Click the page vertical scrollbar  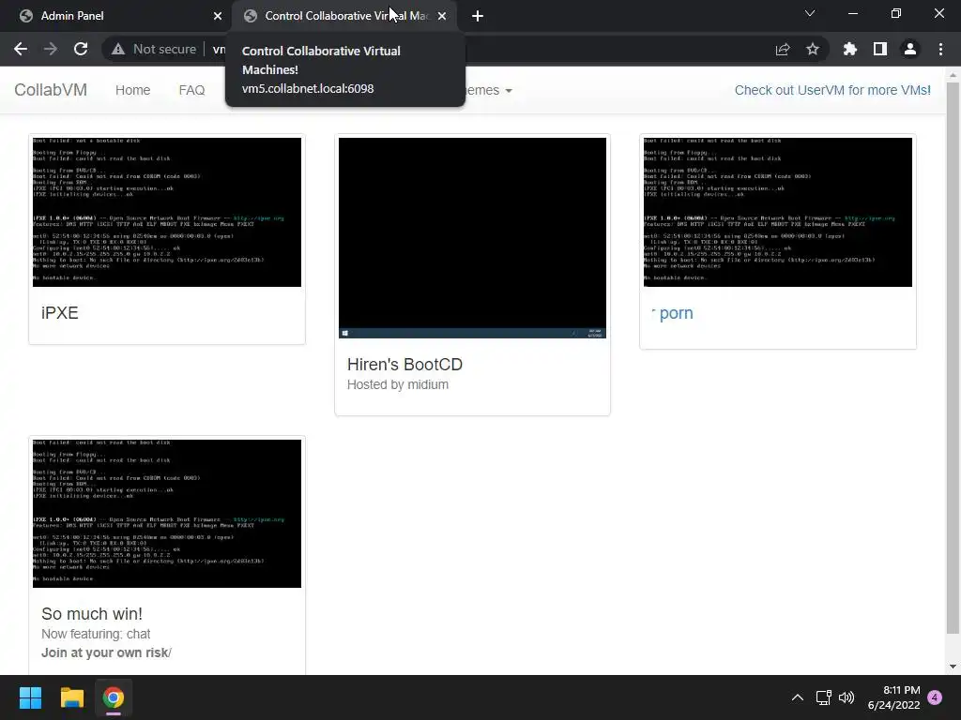[x=953, y=358]
